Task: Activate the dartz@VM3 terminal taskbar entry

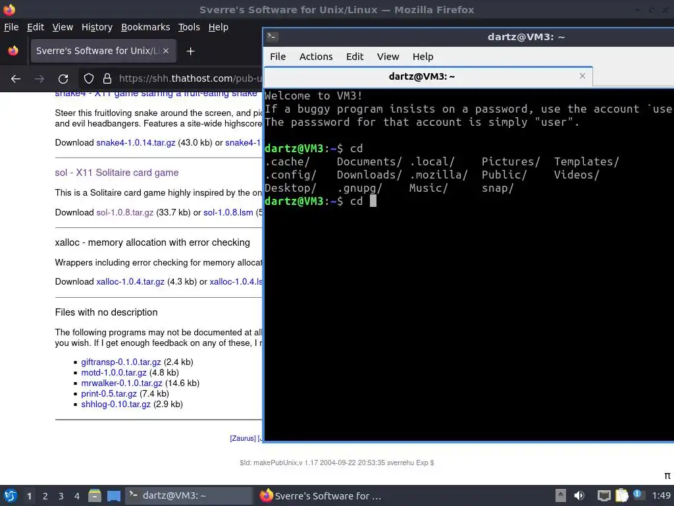Action: point(190,495)
